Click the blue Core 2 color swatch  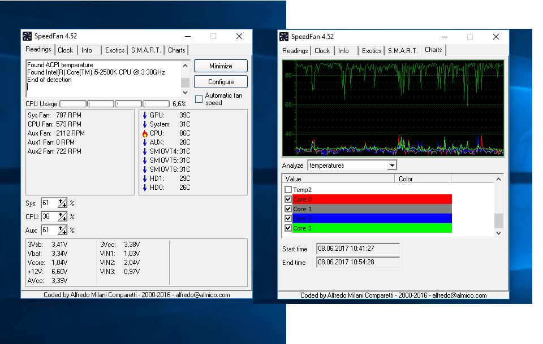[x=372, y=219]
